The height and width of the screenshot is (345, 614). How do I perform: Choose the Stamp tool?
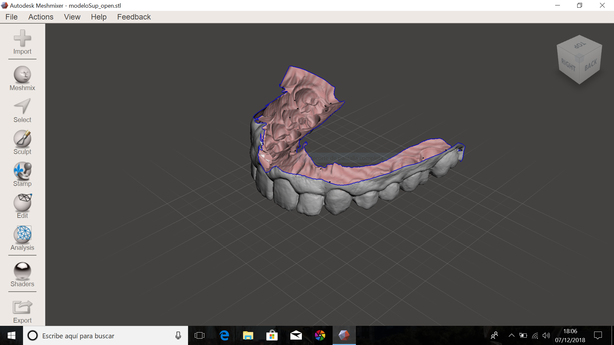[22, 171]
